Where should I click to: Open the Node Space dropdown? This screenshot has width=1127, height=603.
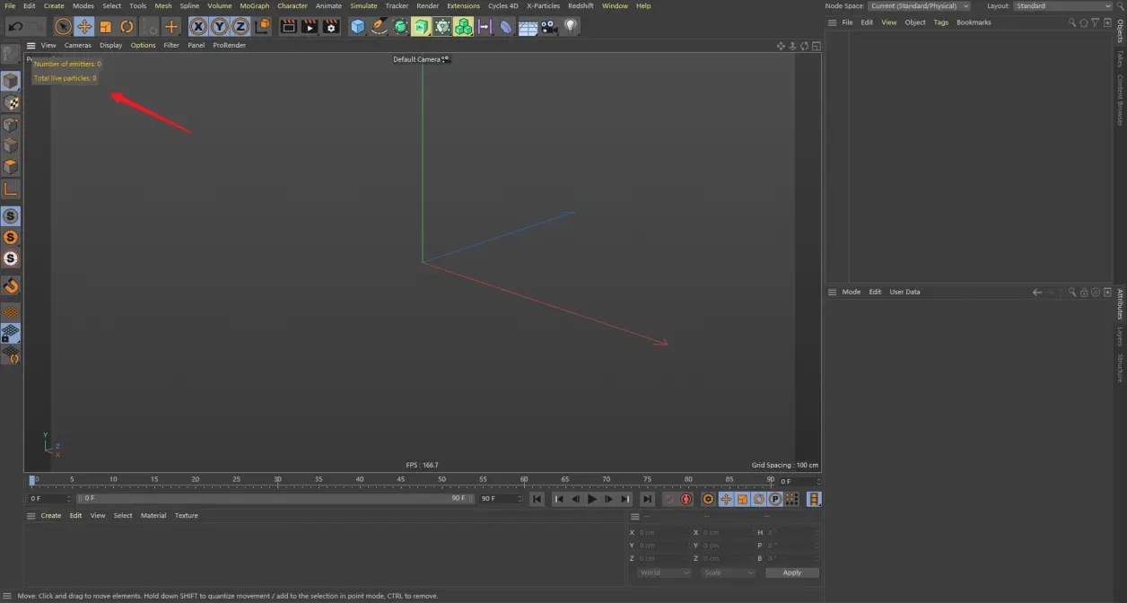(x=920, y=5)
